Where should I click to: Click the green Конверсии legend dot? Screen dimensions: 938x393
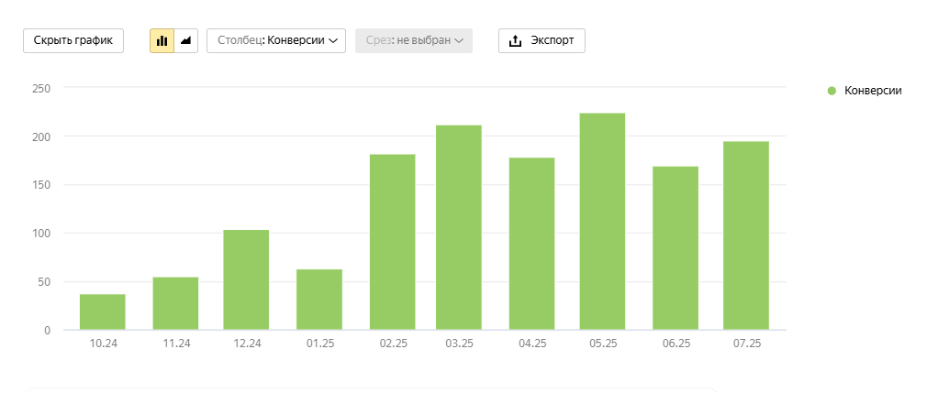832,91
